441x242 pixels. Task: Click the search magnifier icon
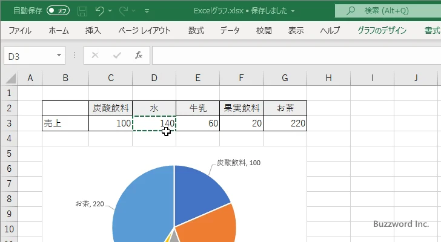[x=350, y=11]
